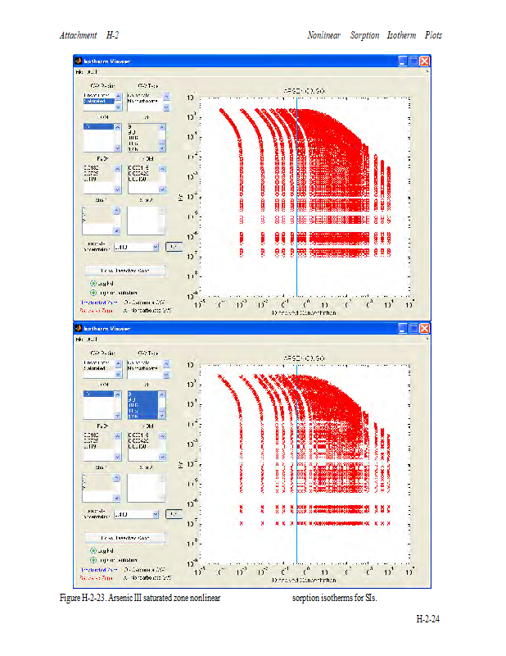Click the blue vertical line in top plot
Screen dimensions: 506x656
point(296,205)
